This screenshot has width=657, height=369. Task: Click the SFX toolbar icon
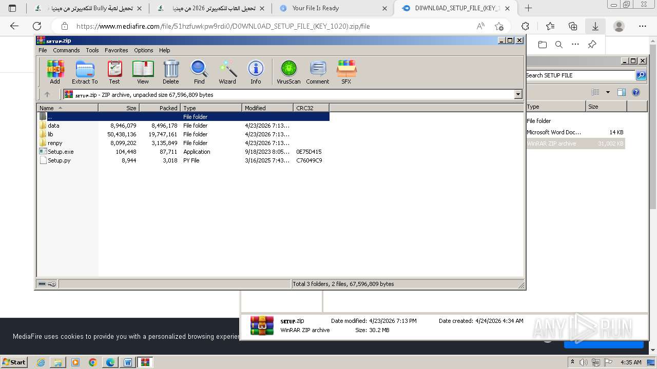pyautogui.click(x=346, y=72)
